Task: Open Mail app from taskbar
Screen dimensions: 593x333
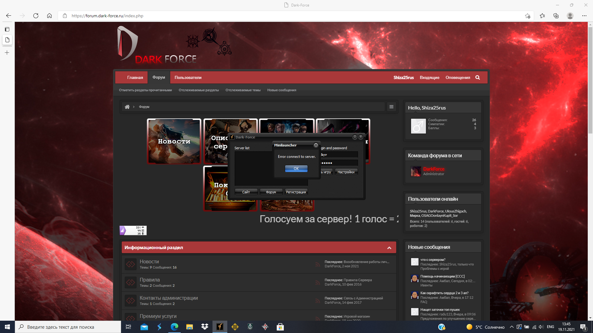Action: coord(144,327)
